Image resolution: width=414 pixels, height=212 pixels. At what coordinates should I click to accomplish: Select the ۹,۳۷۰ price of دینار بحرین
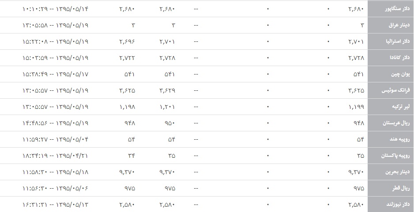(x=356, y=172)
